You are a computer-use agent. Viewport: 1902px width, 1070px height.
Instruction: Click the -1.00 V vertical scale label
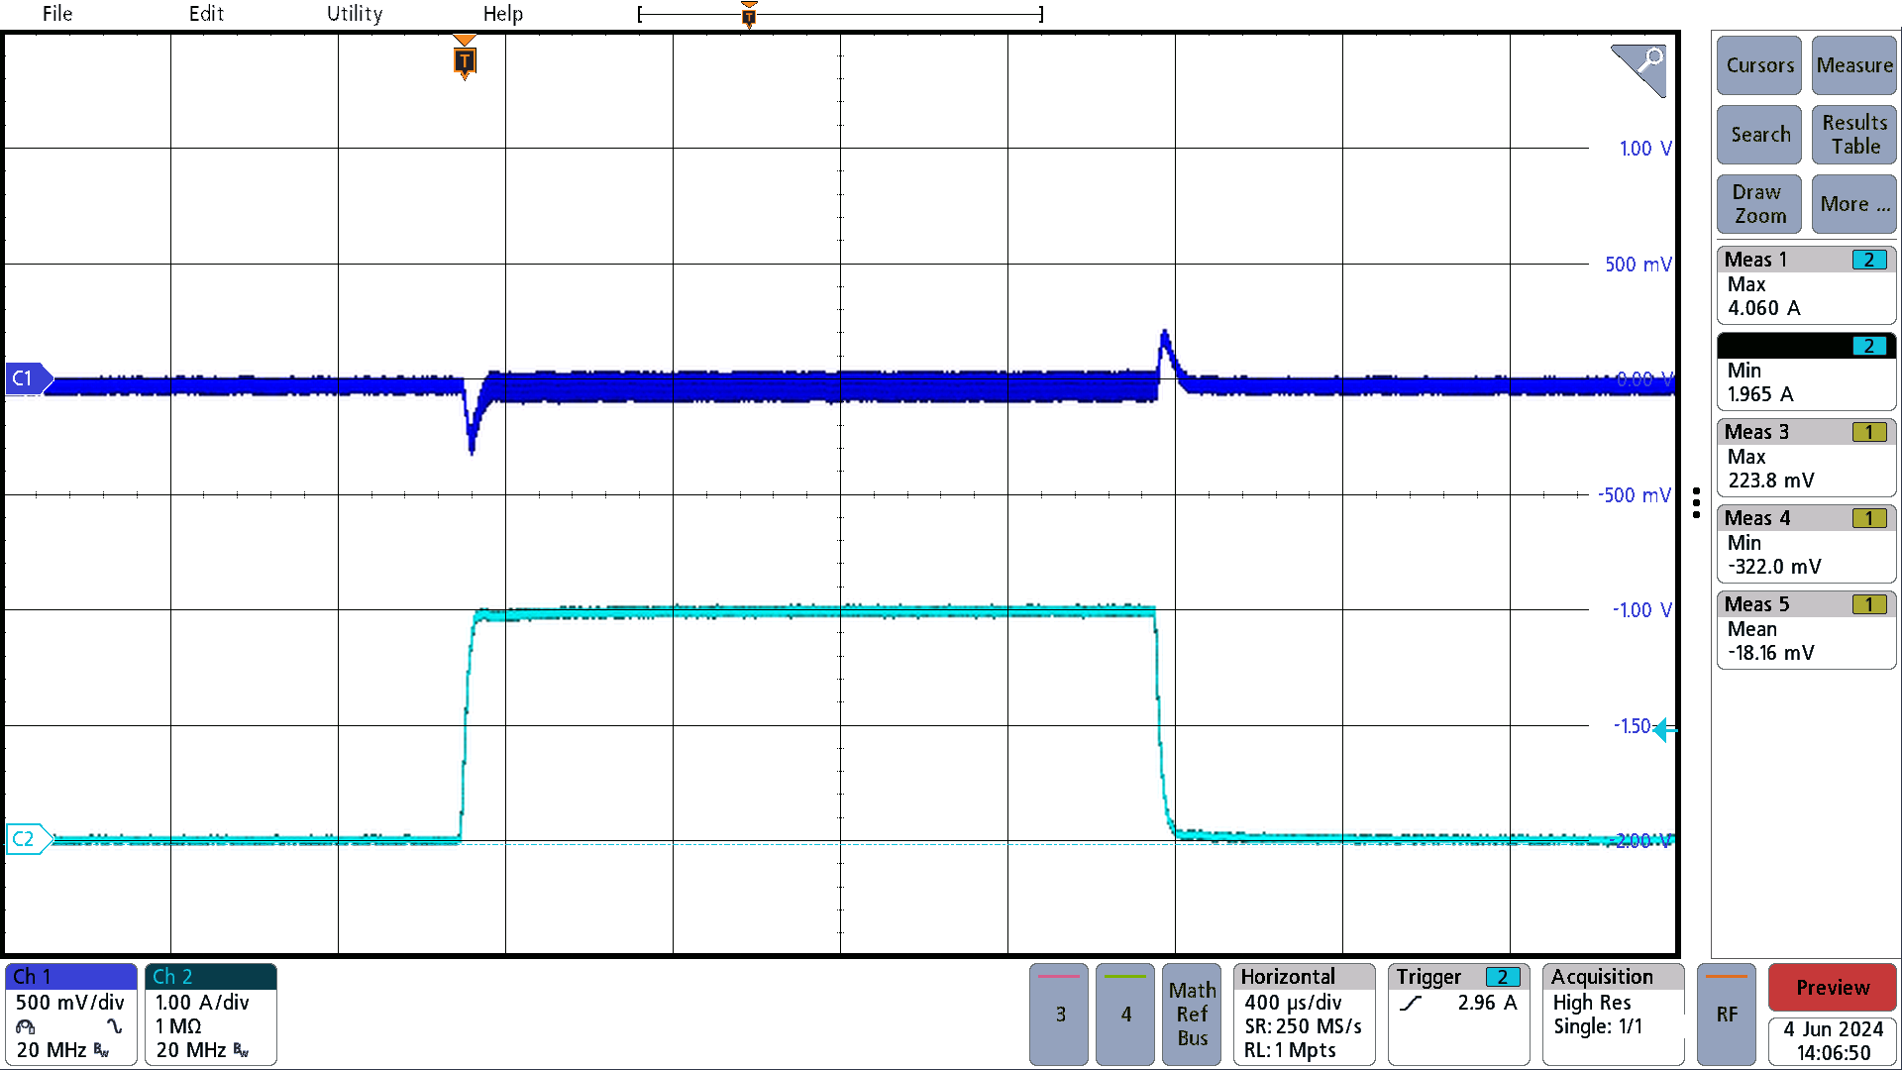point(1642,610)
